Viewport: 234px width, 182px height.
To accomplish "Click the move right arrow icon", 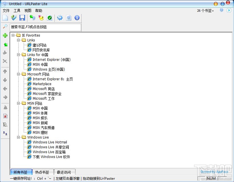I will 5,97.
